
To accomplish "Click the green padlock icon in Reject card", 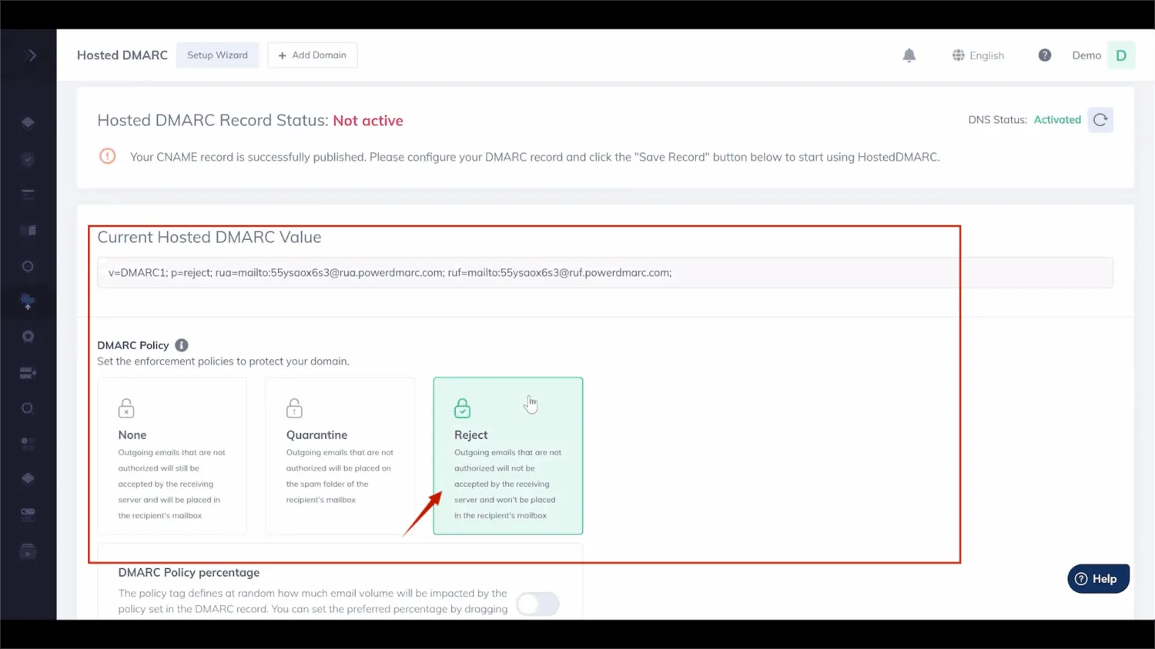I will tap(462, 408).
